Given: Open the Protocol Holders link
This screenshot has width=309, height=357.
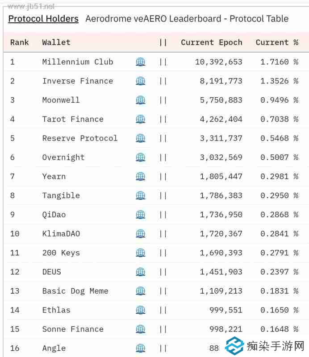Looking at the screenshot, I should pos(43,19).
